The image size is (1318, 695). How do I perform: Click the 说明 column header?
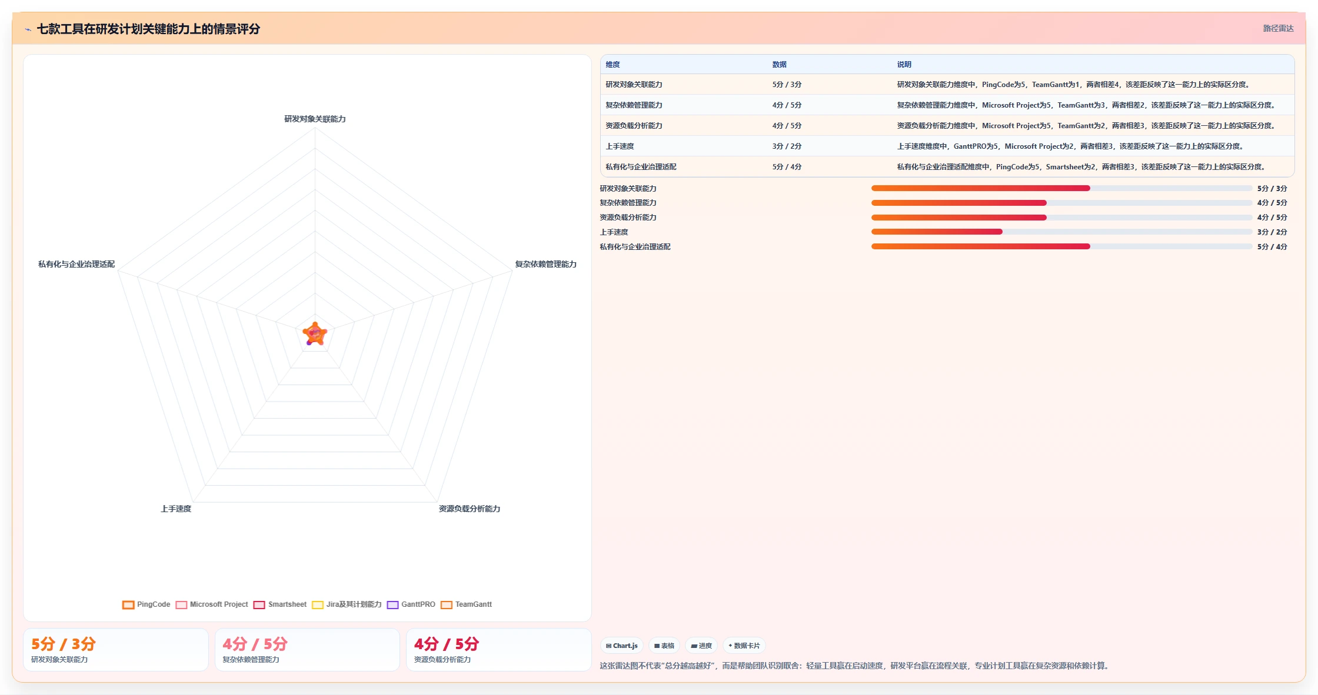pyautogui.click(x=904, y=65)
